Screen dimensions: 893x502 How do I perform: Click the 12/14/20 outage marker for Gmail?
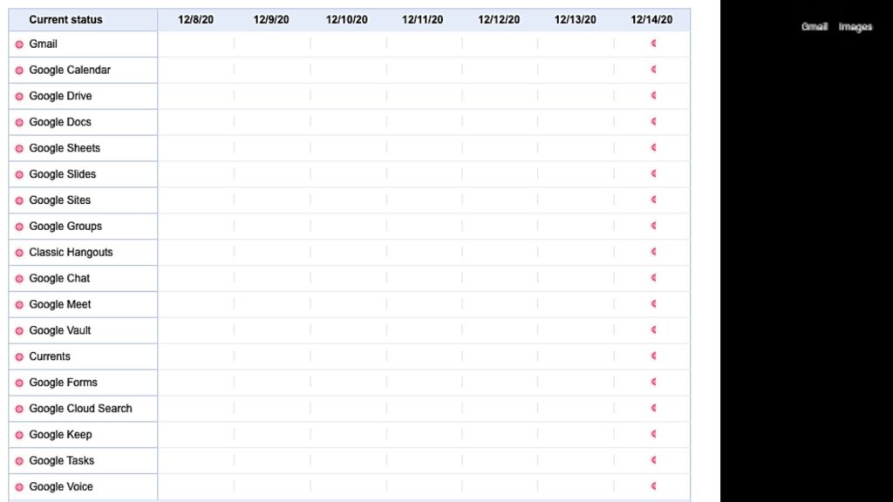[x=654, y=44]
